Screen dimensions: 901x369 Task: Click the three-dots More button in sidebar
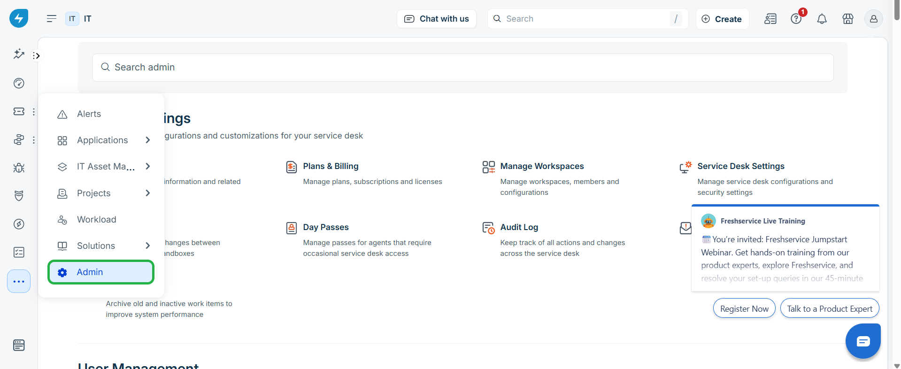pyautogui.click(x=19, y=281)
